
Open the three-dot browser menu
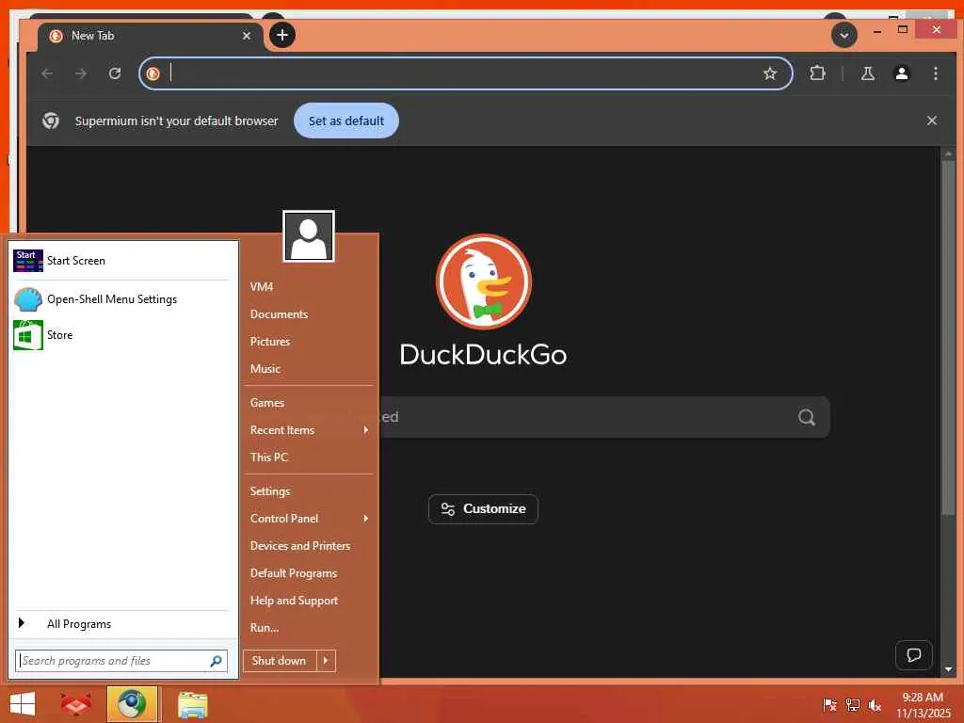click(x=935, y=73)
